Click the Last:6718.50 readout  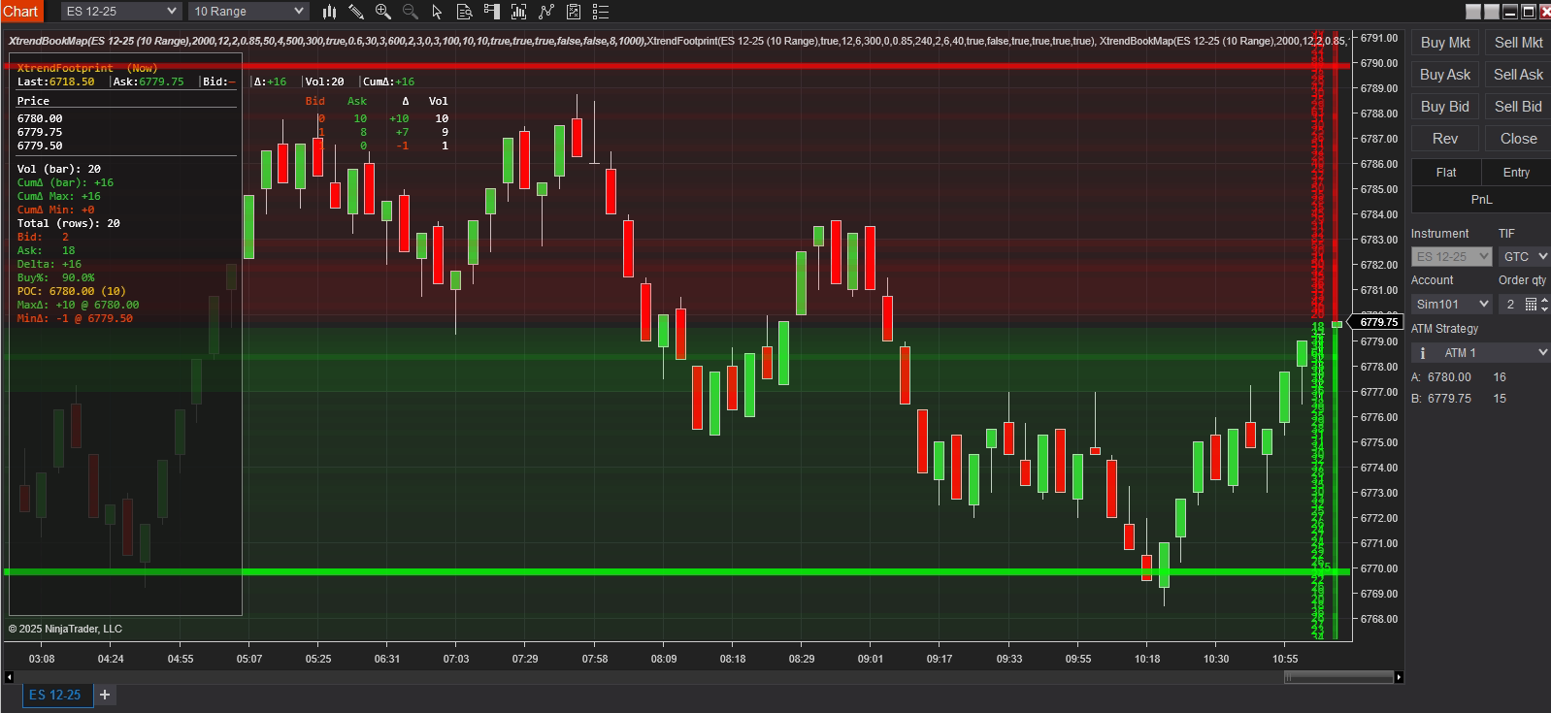[x=55, y=81]
